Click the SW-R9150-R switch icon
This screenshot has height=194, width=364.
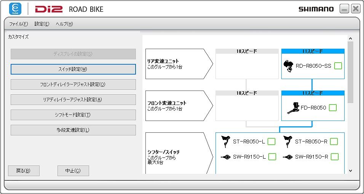tap(287, 157)
